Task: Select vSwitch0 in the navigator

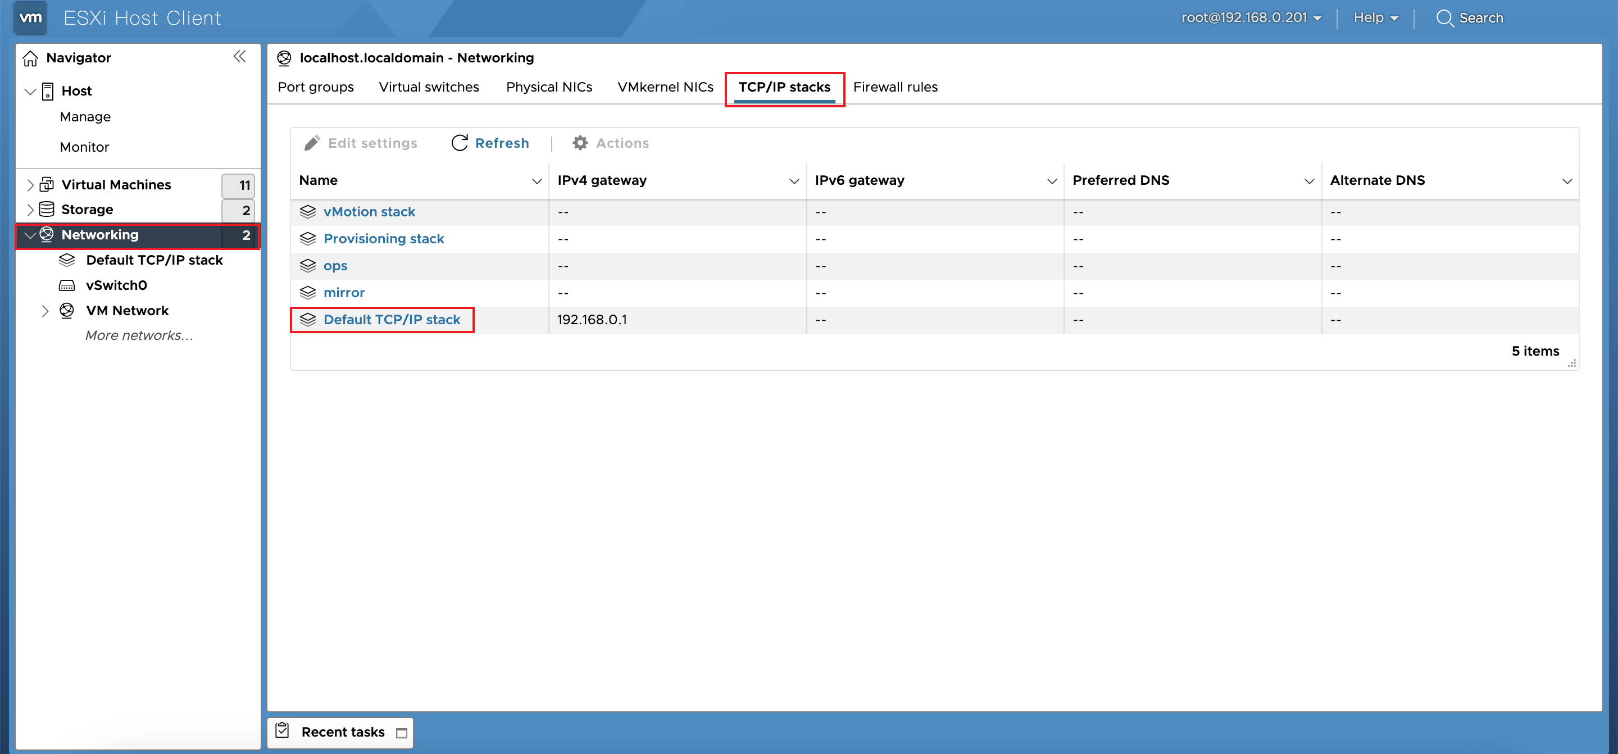Action: 116,285
